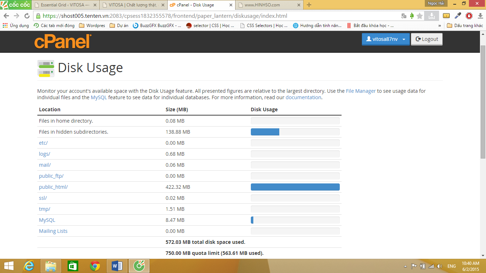Switch to Word from the taskbar
The height and width of the screenshot is (273, 486).
pos(117,266)
